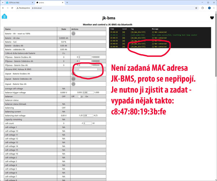Click the cell voltage 7 row name
Viewport: 217px width, 181px height.
11,177
